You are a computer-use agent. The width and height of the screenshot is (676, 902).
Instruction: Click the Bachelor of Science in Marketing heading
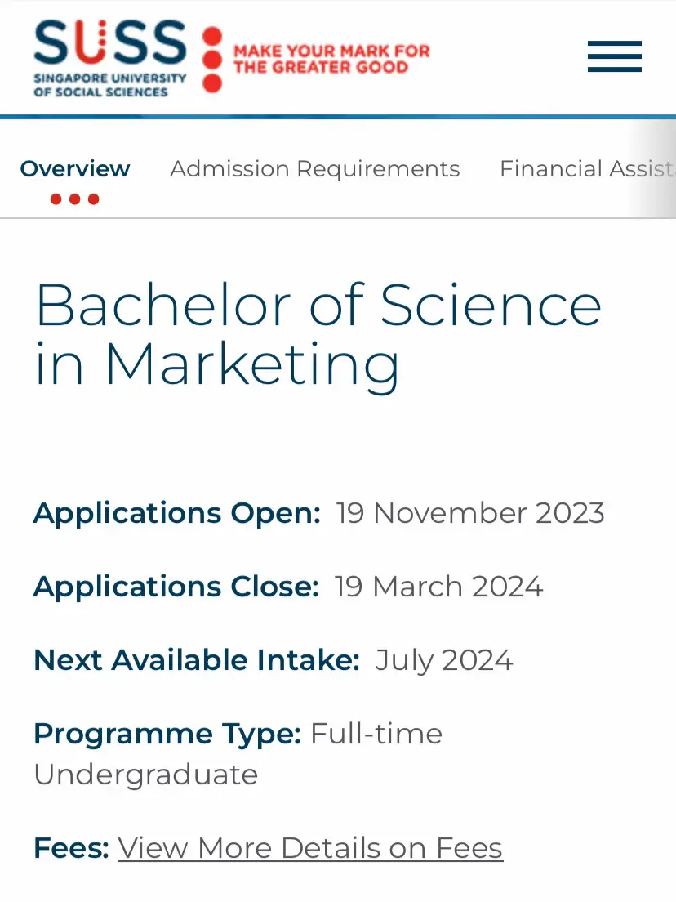(x=318, y=335)
